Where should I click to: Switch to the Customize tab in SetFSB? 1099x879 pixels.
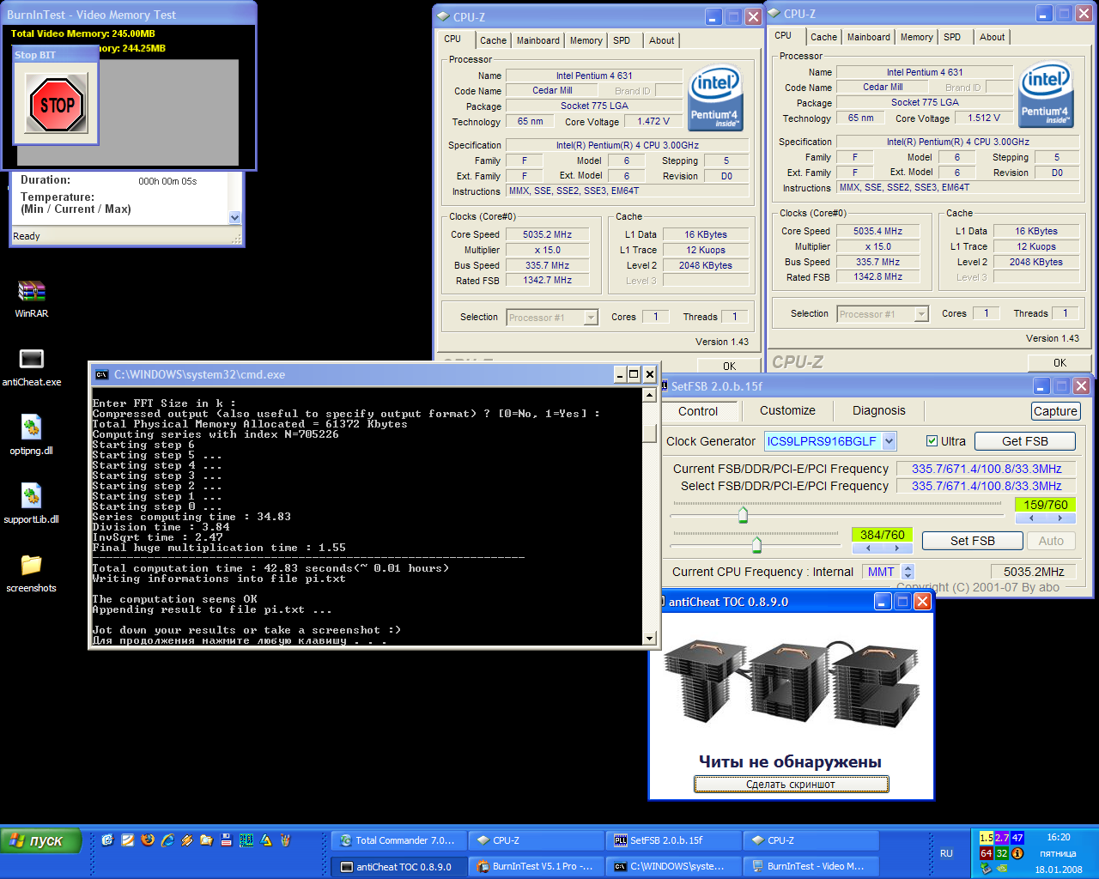pyautogui.click(x=787, y=411)
